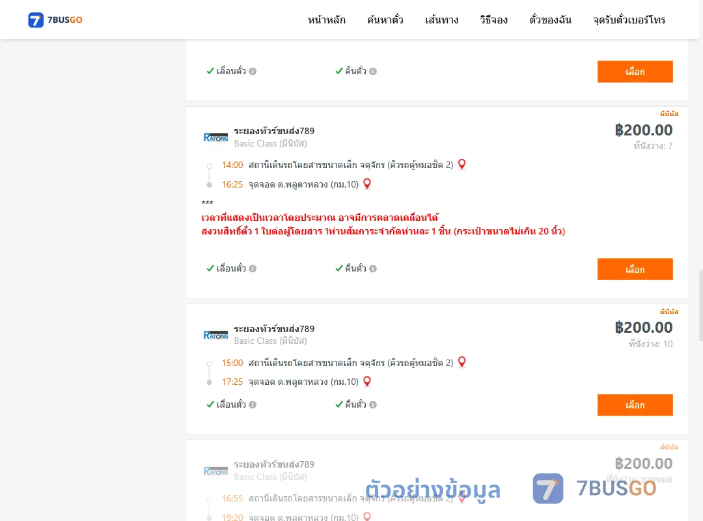Click เลื่อนตั๋ว info icon in 15:00 trip card
The height and width of the screenshot is (521, 703).
point(253,405)
